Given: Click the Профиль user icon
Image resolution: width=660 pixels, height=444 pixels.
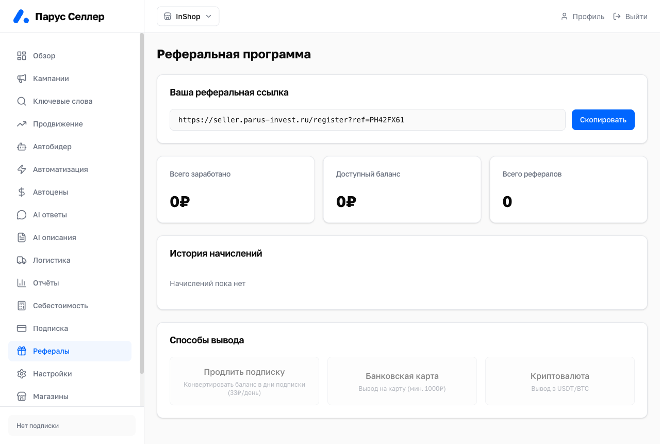Looking at the screenshot, I should 564,17.
